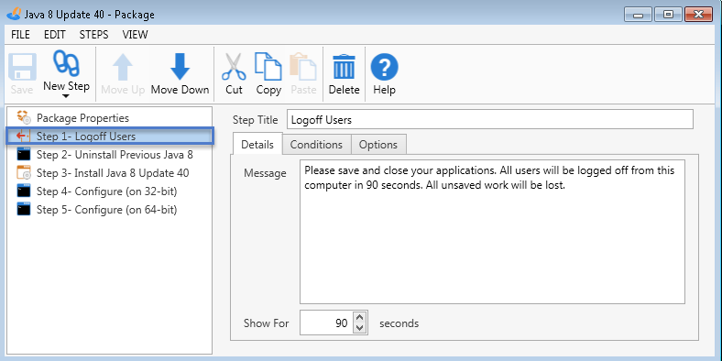Click the Paste clipboard icon

coord(303,67)
